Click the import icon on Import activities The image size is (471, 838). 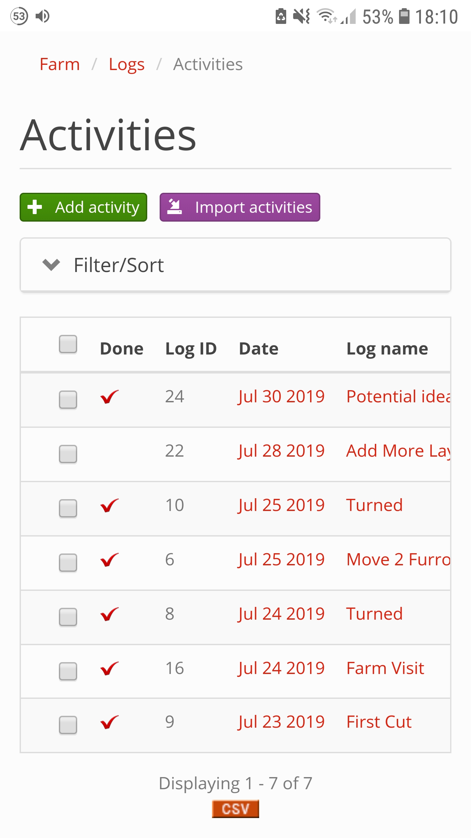coord(174,207)
